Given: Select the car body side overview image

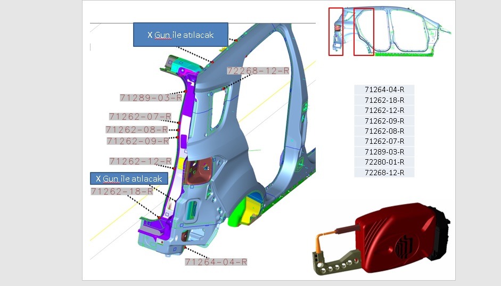Looking at the screenshot, I should [x=390, y=31].
